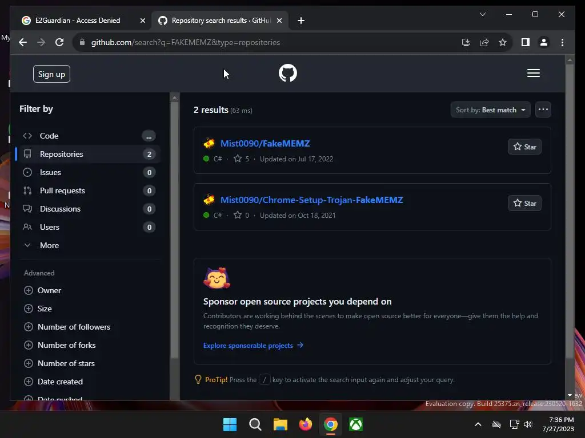Viewport: 585px width, 438px height.
Task: Open the Windows Start menu
Action: [230, 424]
